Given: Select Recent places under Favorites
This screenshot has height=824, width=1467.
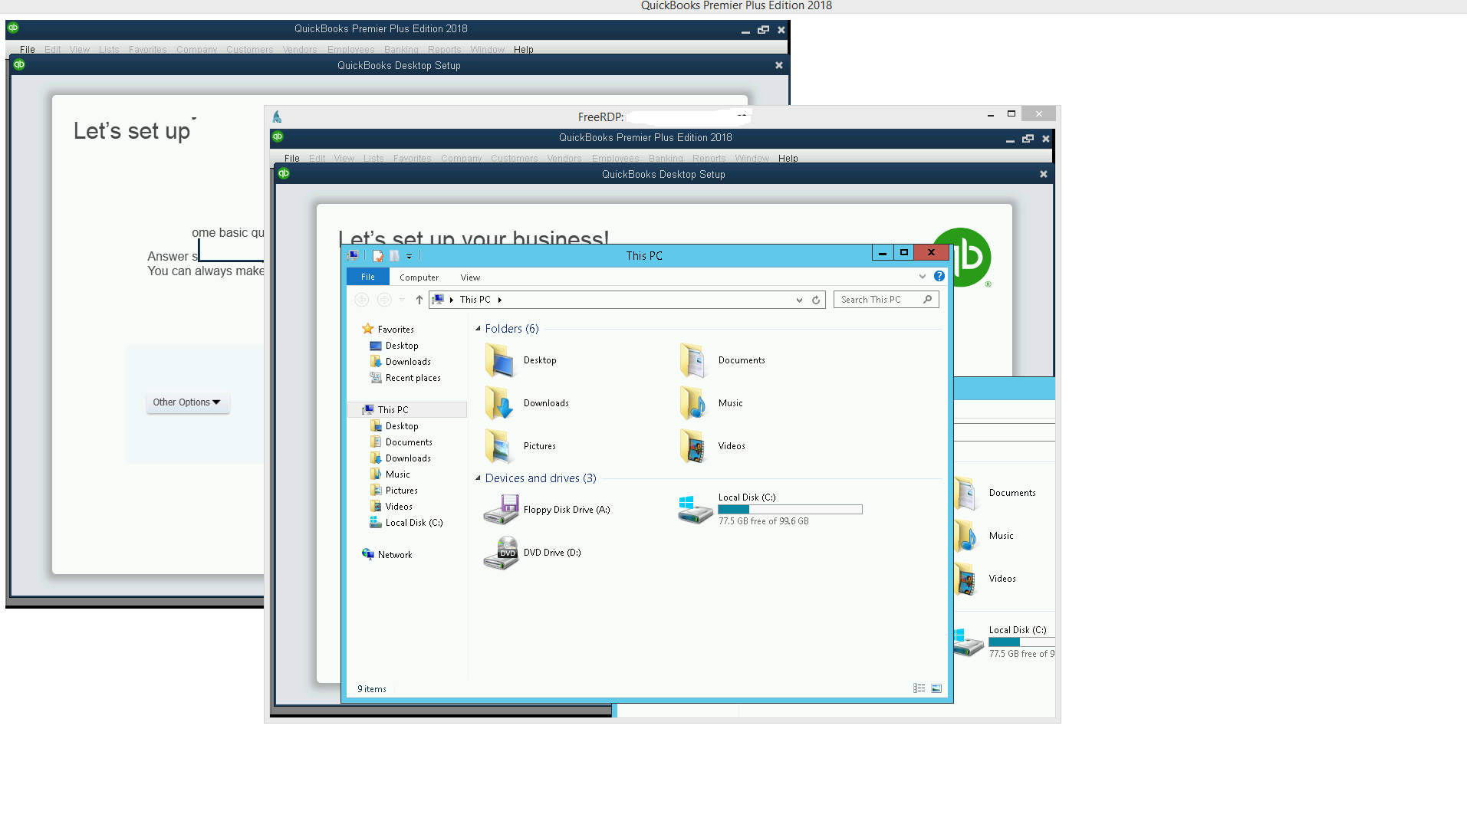Looking at the screenshot, I should (x=412, y=377).
